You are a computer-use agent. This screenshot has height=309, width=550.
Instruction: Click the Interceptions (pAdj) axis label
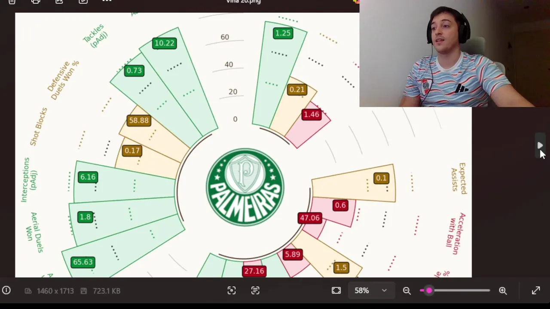(29, 180)
